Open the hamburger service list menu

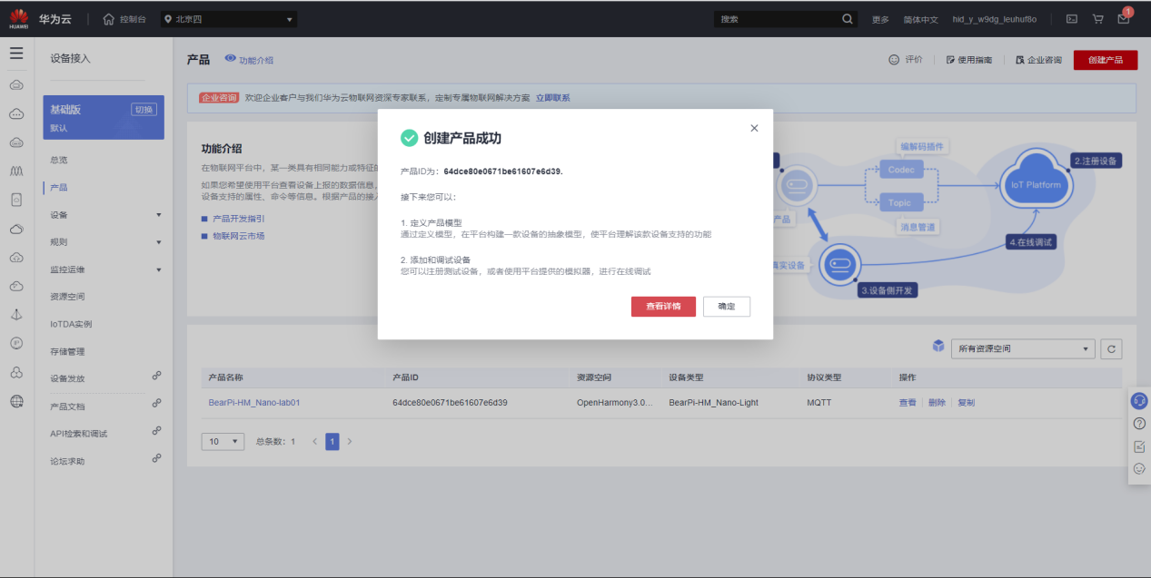16,53
